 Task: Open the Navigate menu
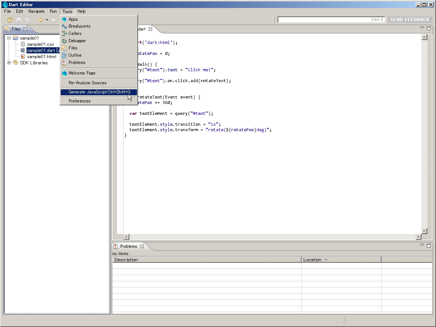point(36,11)
